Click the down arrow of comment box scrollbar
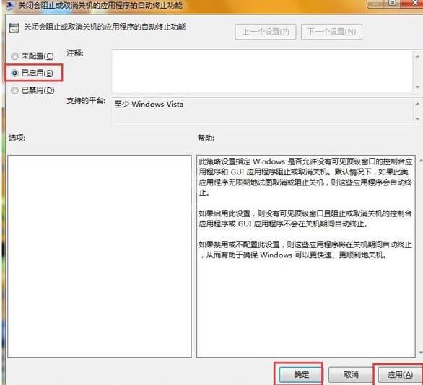This screenshot has width=423, height=385. (417, 87)
